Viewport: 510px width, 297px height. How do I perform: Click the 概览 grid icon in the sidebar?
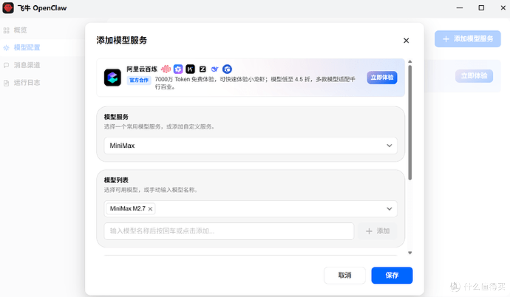coord(6,31)
